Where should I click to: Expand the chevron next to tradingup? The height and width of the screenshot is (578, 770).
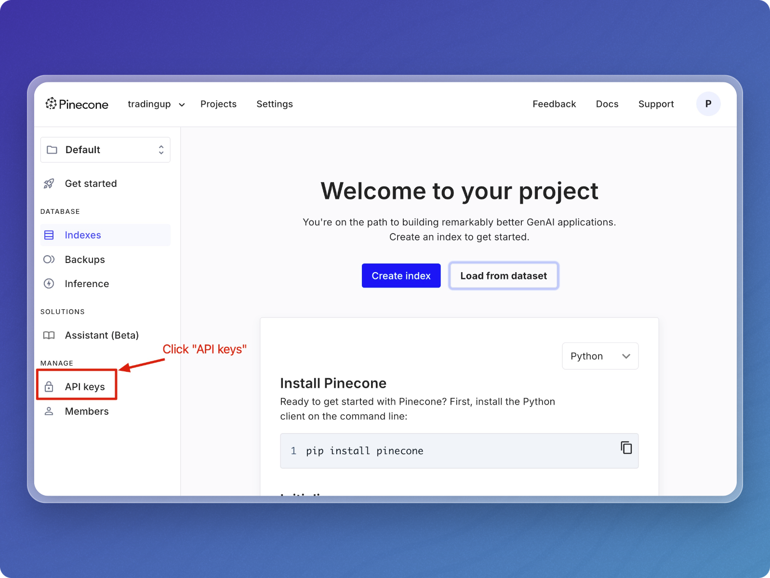182,105
